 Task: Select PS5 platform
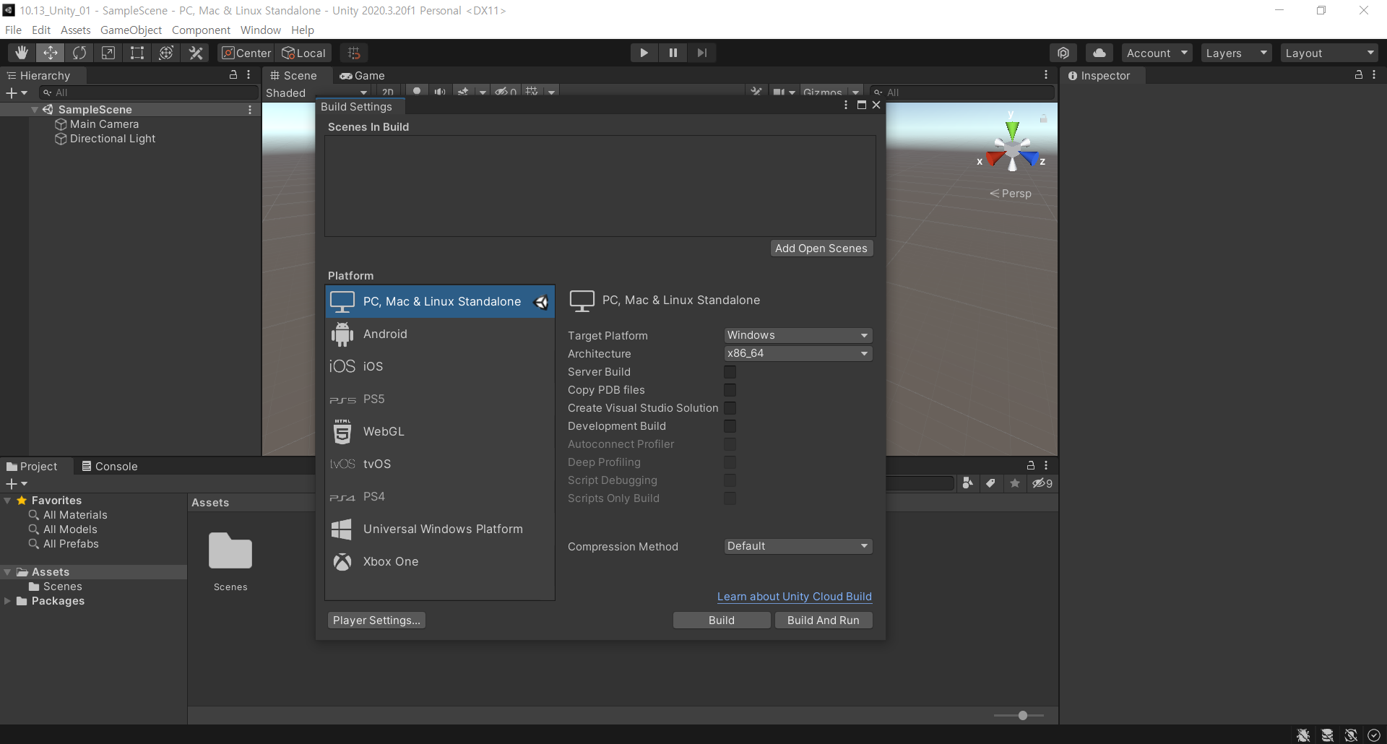click(x=440, y=399)
